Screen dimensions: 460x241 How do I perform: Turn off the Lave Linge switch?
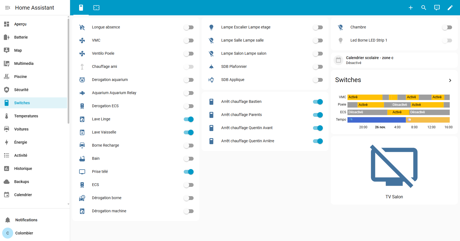click(x=189, y=119)
